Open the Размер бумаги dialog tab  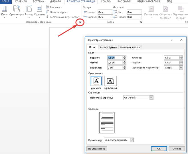click(x=108, y=47)
